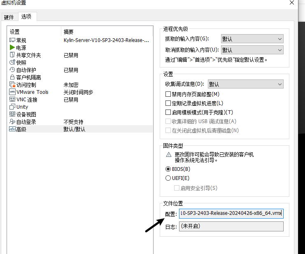
Task: Click the 关闭时间同步 summary text
Action: tap(78, 92)
